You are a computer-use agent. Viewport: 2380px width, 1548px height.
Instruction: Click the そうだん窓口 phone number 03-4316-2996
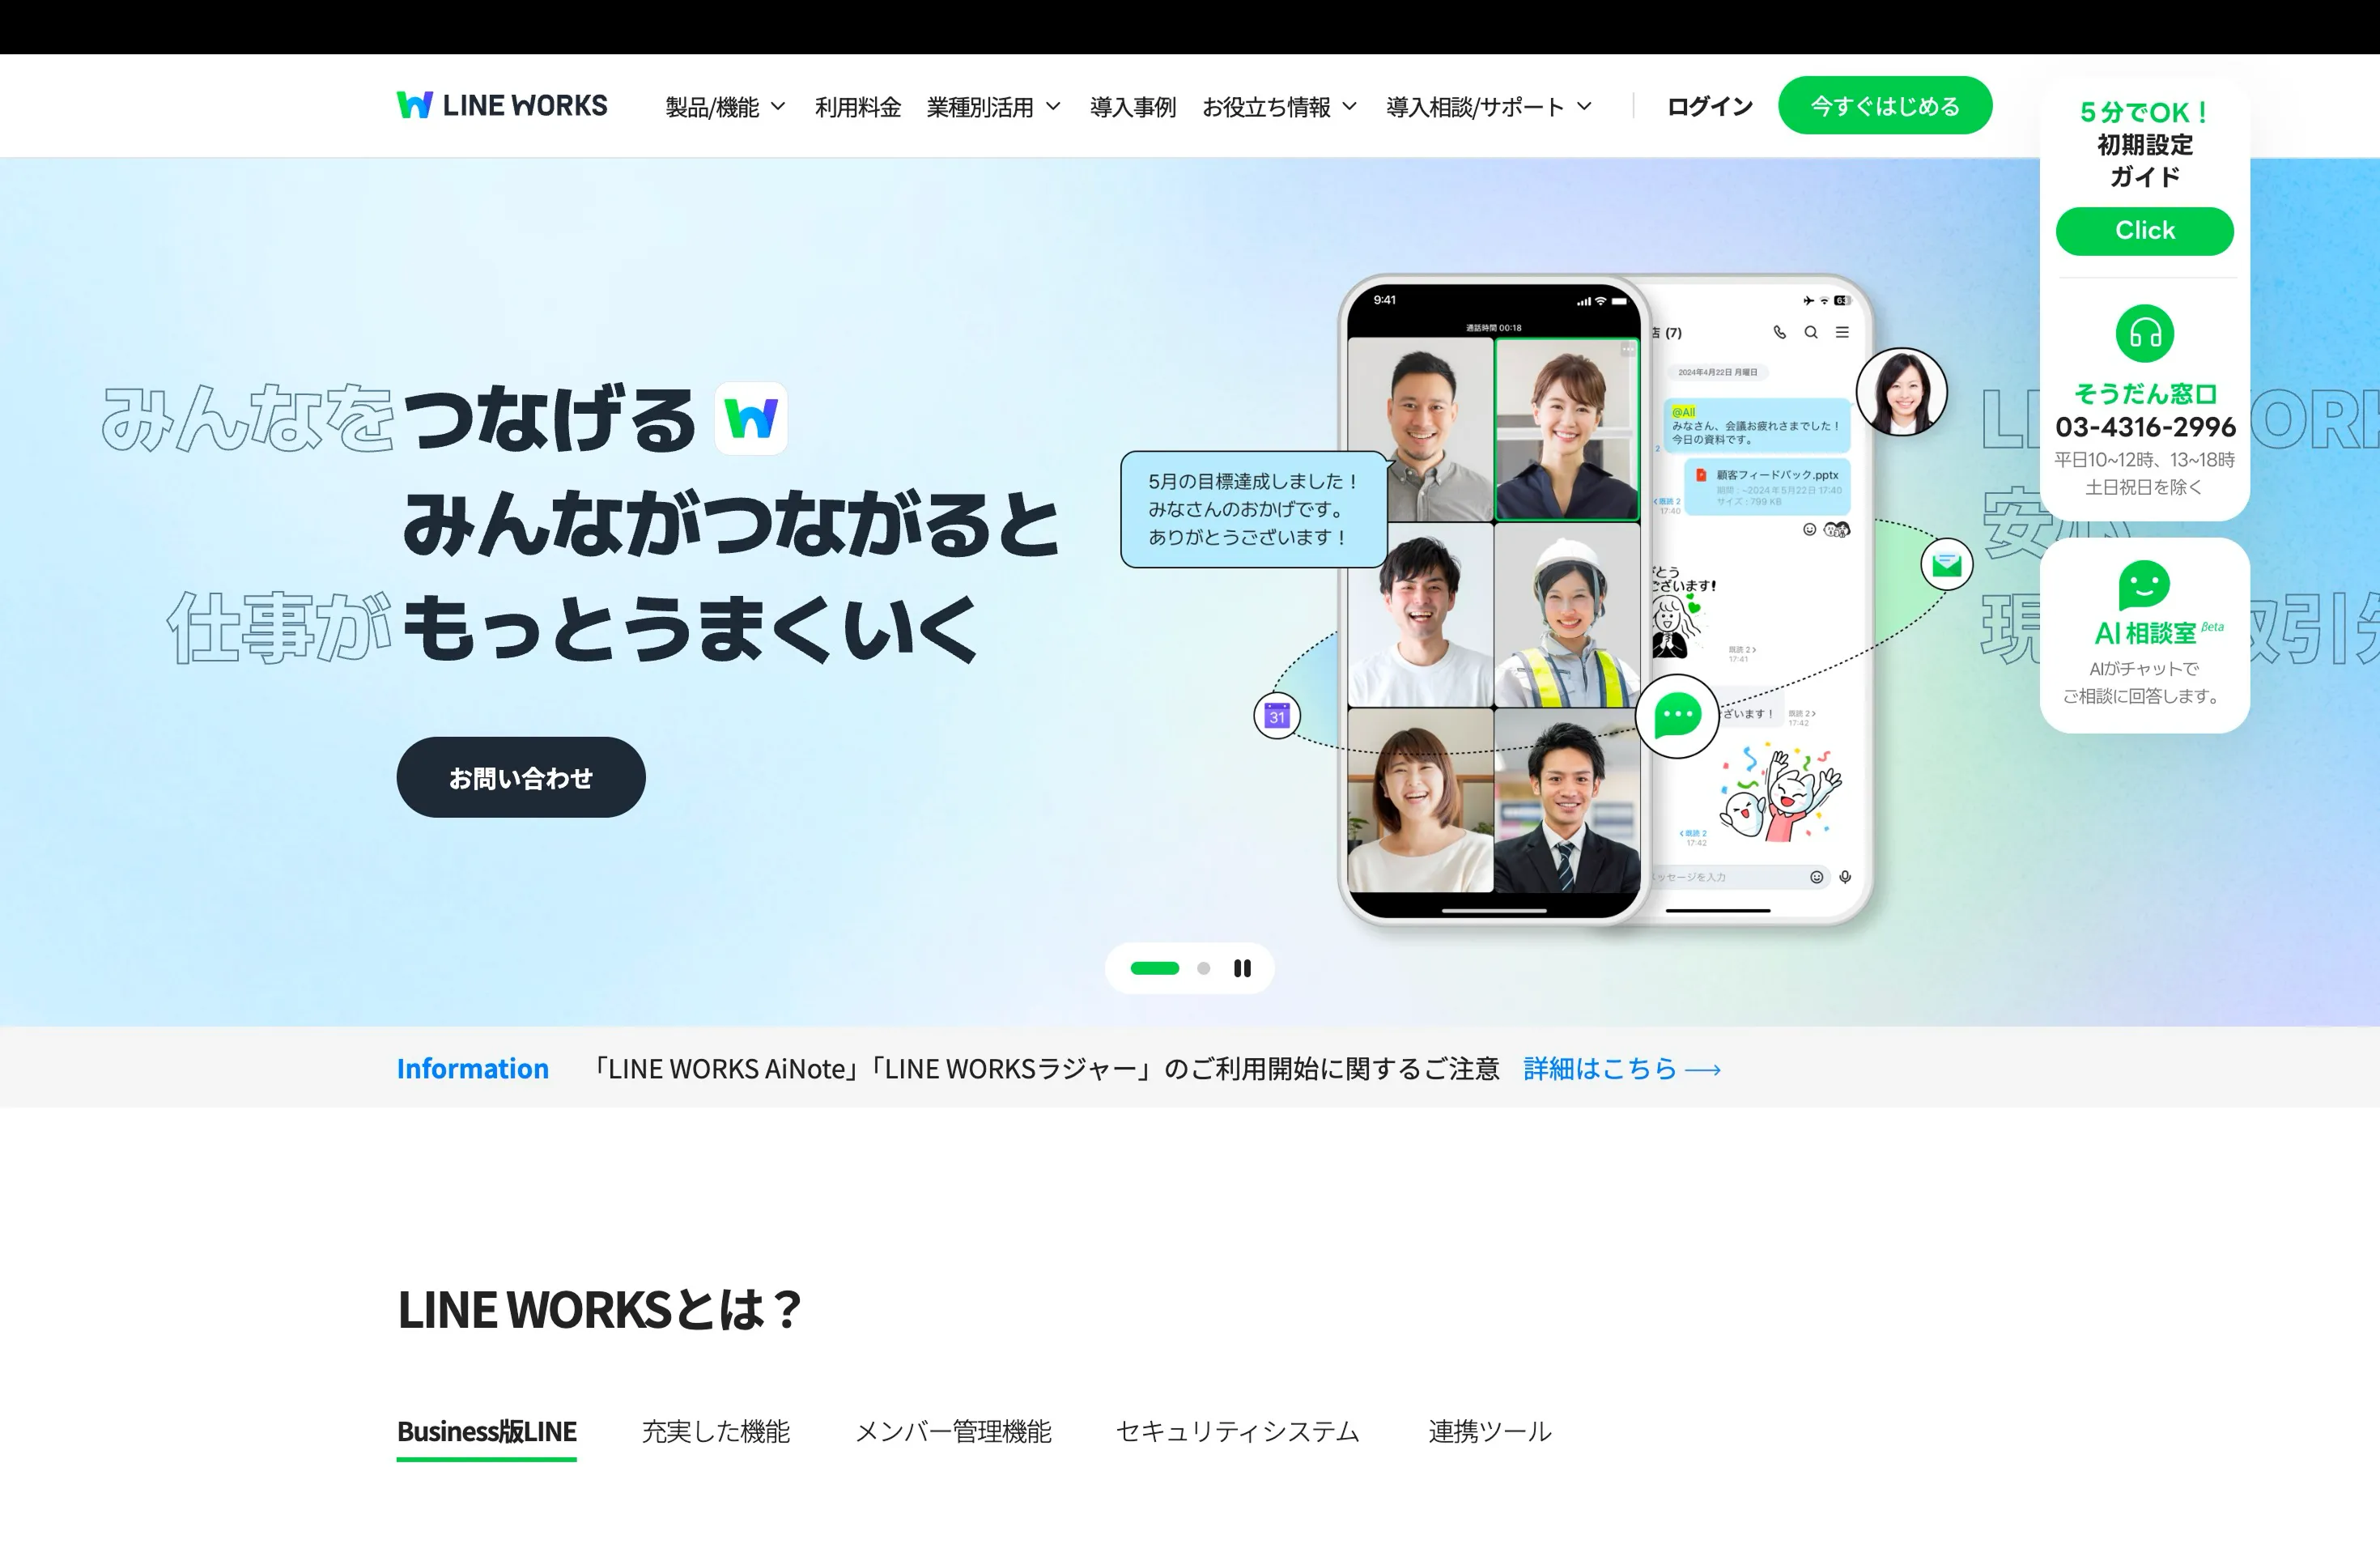(2145, 427)
